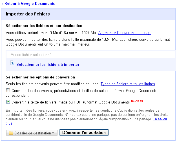
Task: Click "Sélectionner les fichiers à importer"
Action: (48, 65)
